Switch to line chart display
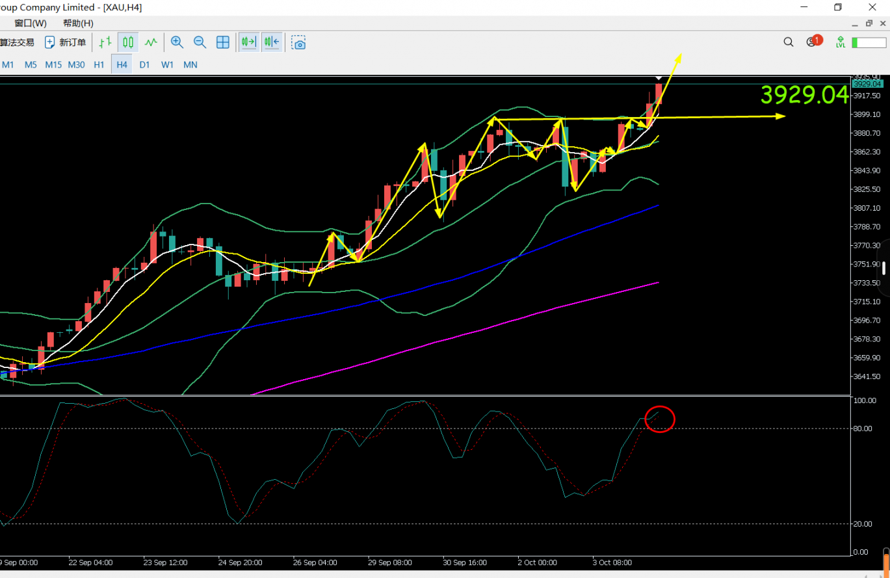Viewport: 890px width, 578px height. coord(151,43)
